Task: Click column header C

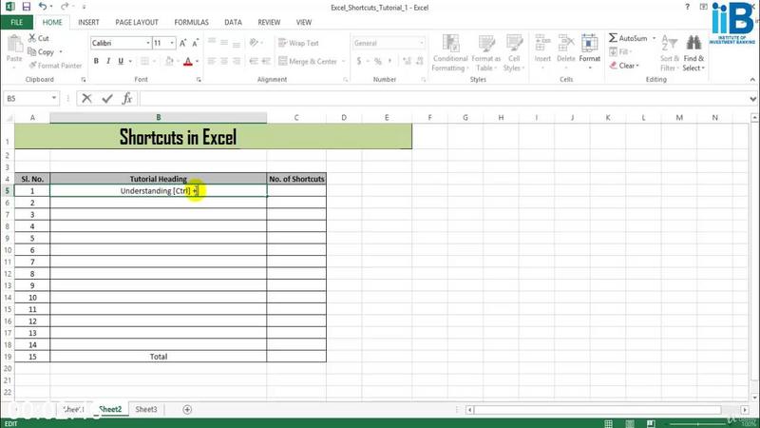Action: (x=296, y=117)
